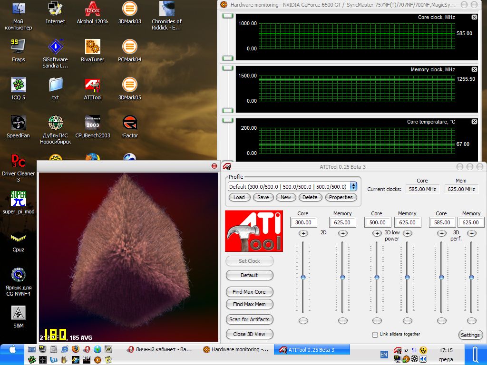
Task: Click the Delete profile button
Action: tap(310, 197)
